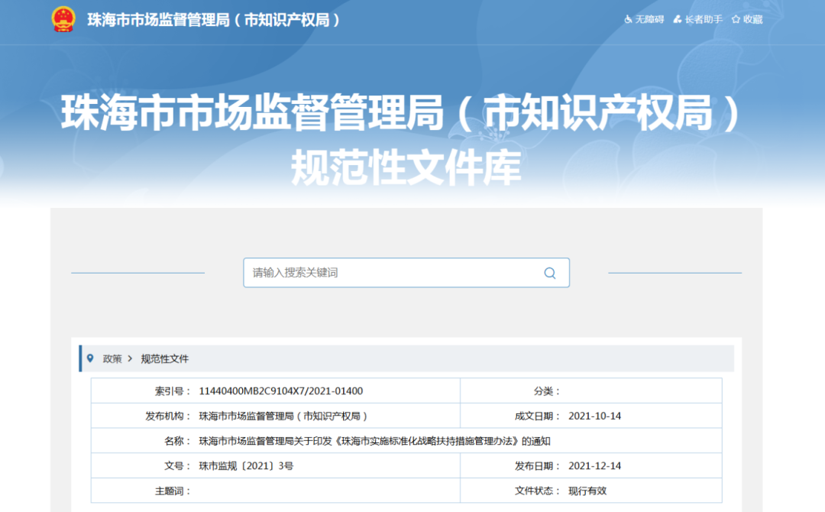Open the 规范性文件 breadcrumb link
The width and height of the screenshot is (825, 512).
click(x=164, y=358)
